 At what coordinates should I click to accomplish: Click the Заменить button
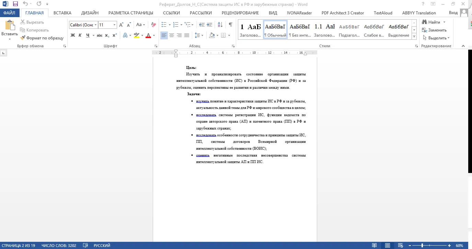point(434,30)
